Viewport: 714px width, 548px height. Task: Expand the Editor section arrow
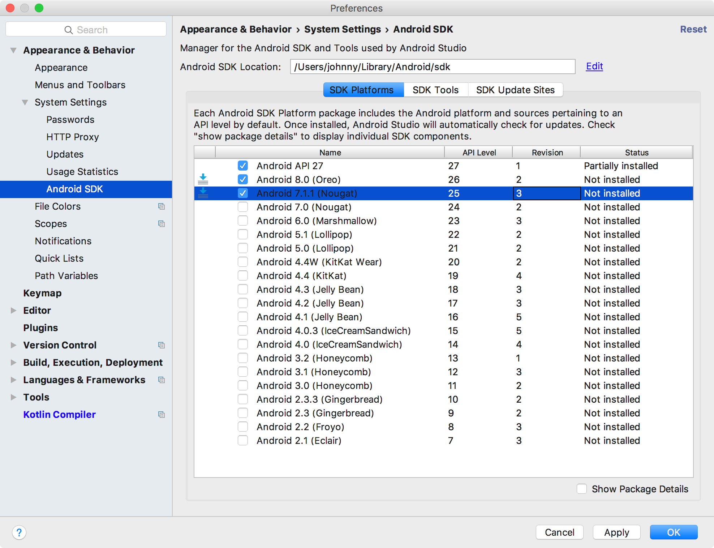click(13, 311)
